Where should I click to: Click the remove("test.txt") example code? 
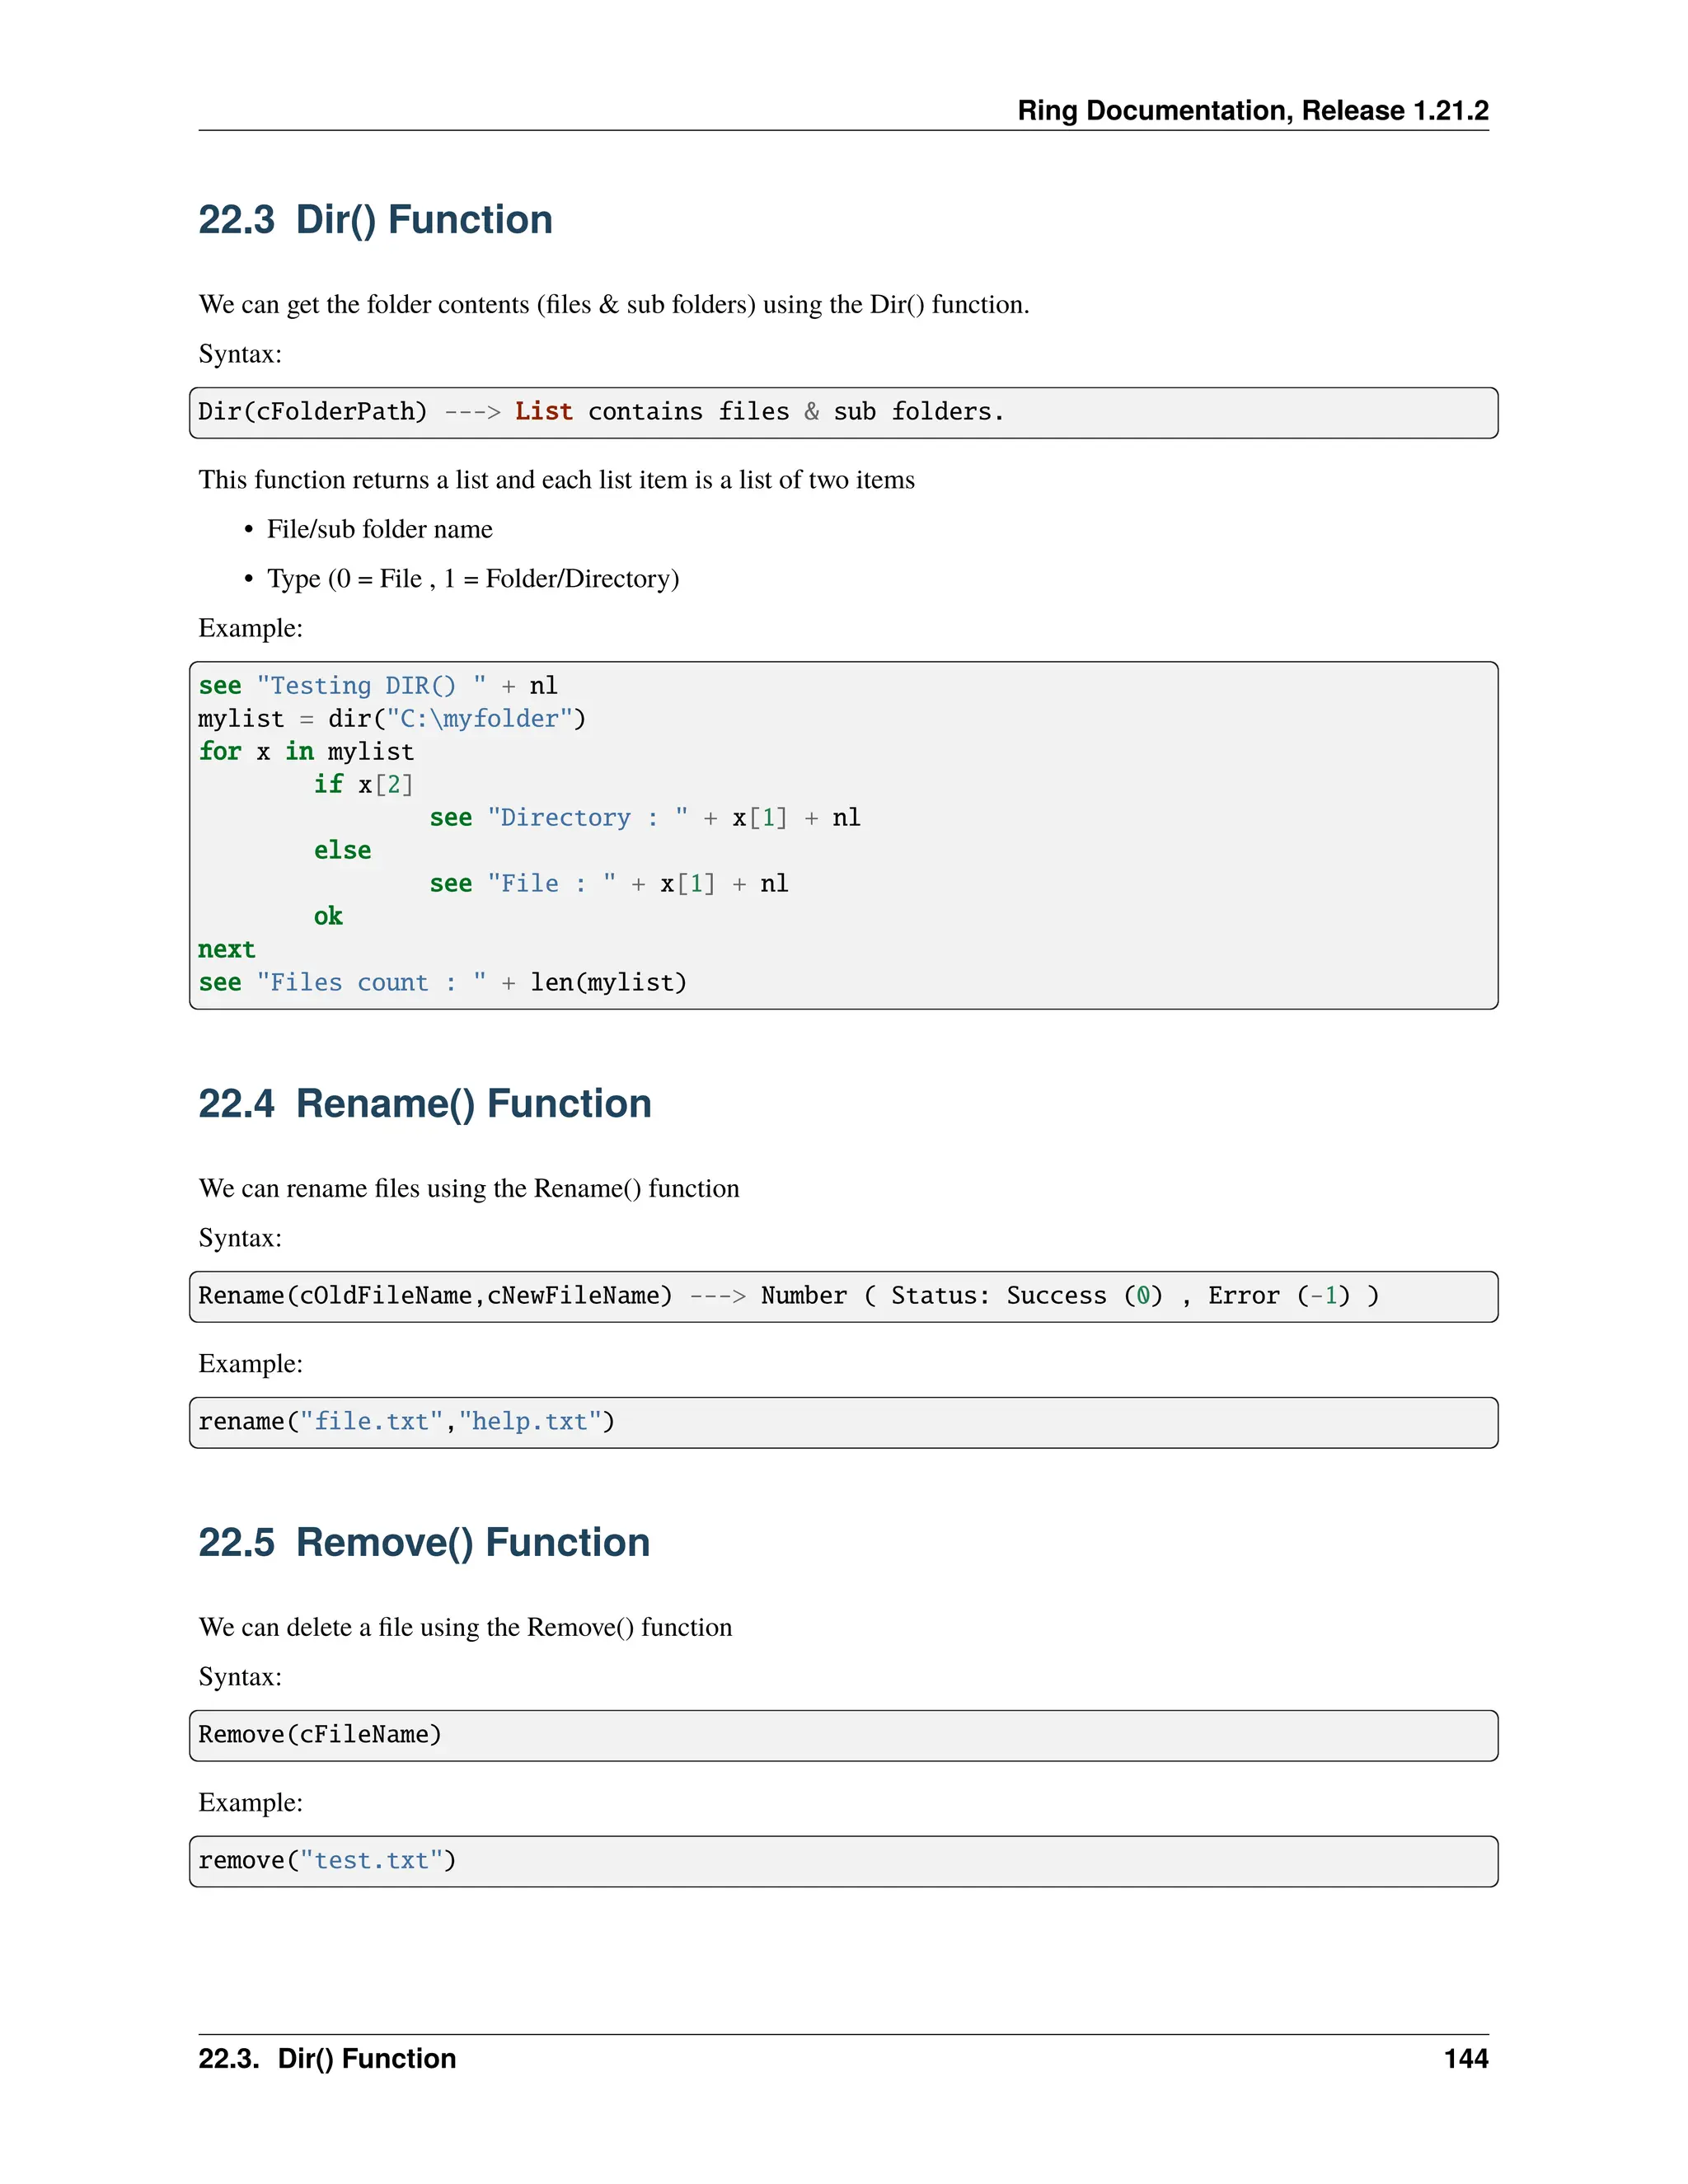pyautogui.click(x=327, y=1861)
